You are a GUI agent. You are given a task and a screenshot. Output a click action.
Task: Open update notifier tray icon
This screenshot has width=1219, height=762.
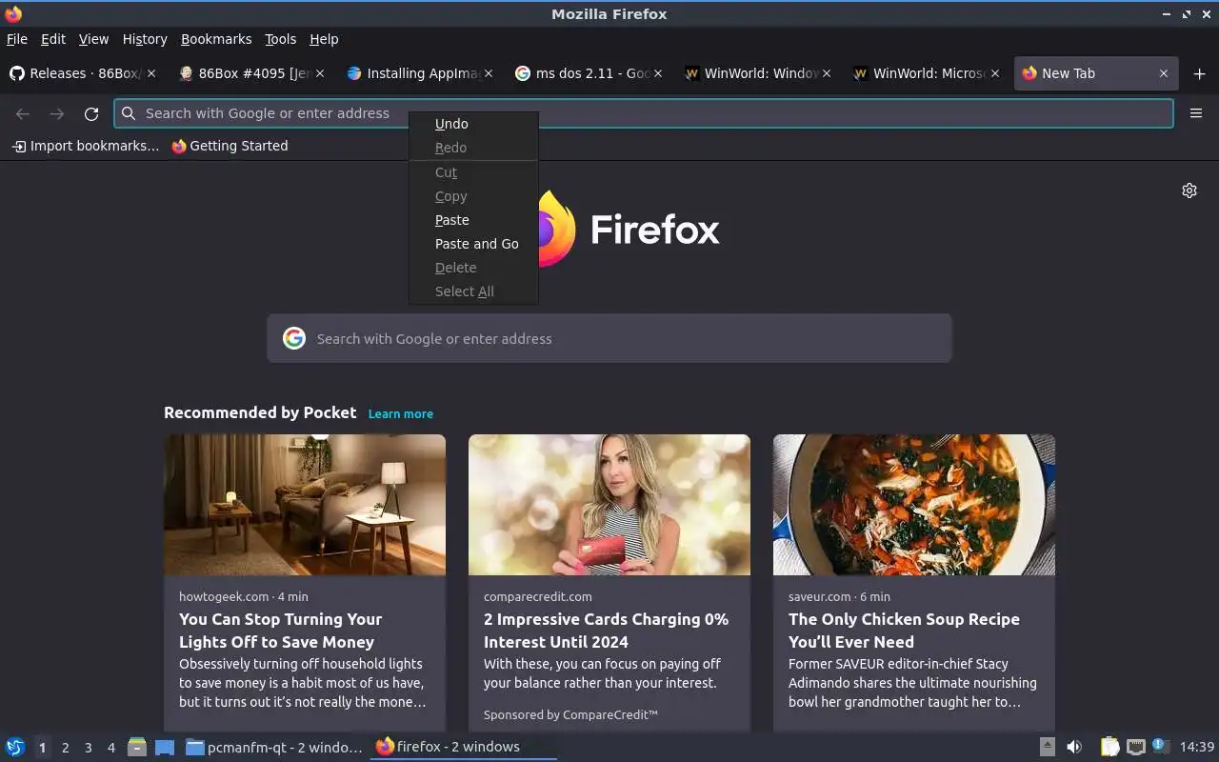1160,746
